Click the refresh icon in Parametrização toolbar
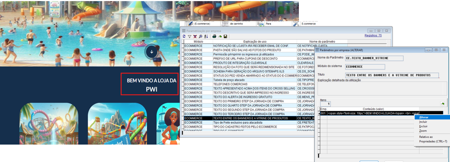The width and height of the screenshot is (450, 162). pos(184,36)
